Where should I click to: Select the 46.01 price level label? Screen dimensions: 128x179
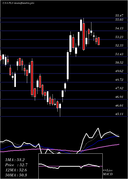(119, 105)
